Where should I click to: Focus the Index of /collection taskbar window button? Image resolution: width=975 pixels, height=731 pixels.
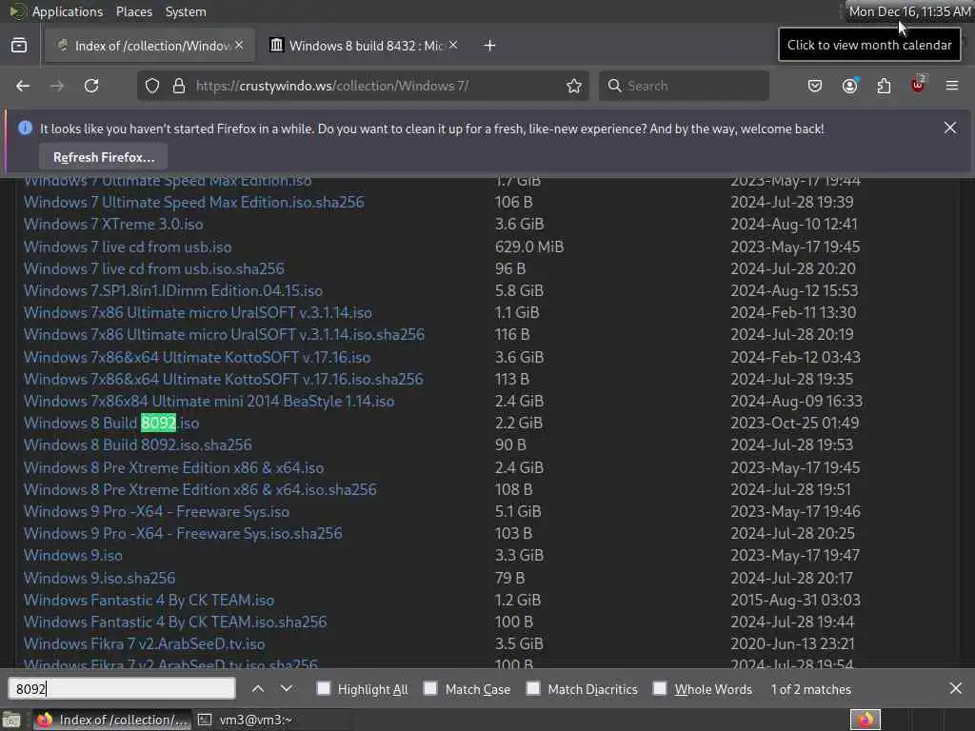(x=112, y=720)
